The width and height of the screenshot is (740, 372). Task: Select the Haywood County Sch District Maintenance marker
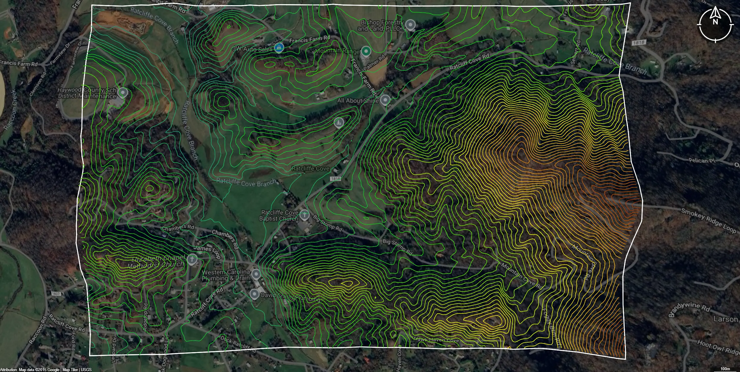122,92
